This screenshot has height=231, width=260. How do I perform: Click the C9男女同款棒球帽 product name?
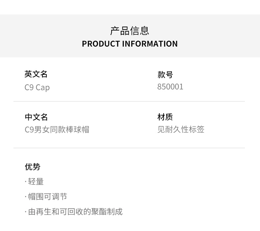tap(57, 130)
